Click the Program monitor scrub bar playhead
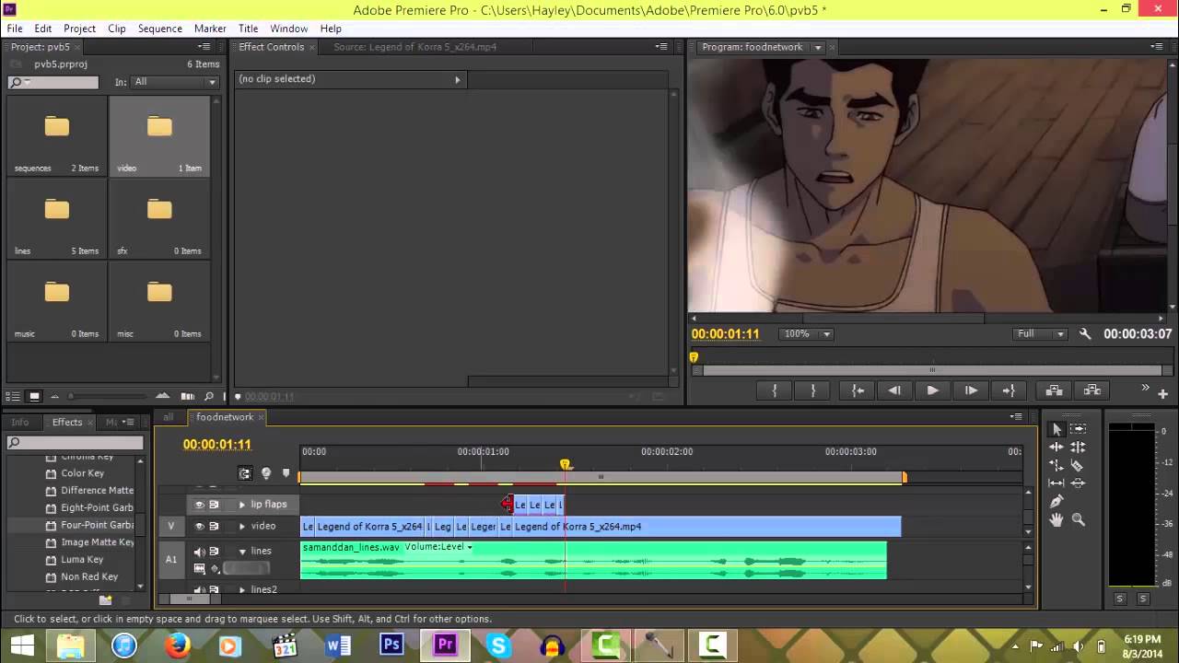Viewport: 1179px width, 663px height. (694, 357)
